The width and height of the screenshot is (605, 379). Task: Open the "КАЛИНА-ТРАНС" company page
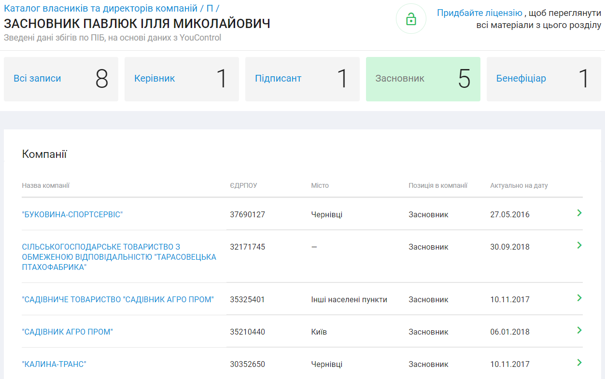[53, 364]
